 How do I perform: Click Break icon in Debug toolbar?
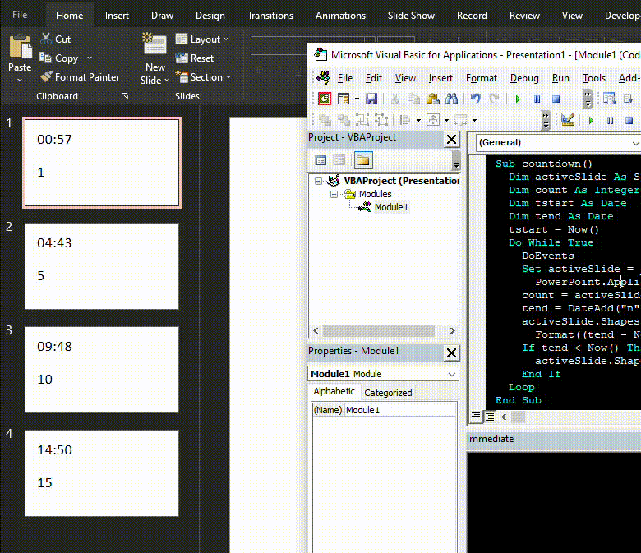[610, 120]
